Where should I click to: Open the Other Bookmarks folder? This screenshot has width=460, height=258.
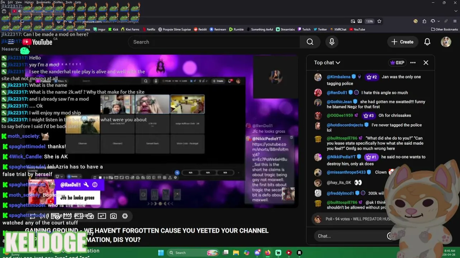pyautogui.click(x=445, y=29)
